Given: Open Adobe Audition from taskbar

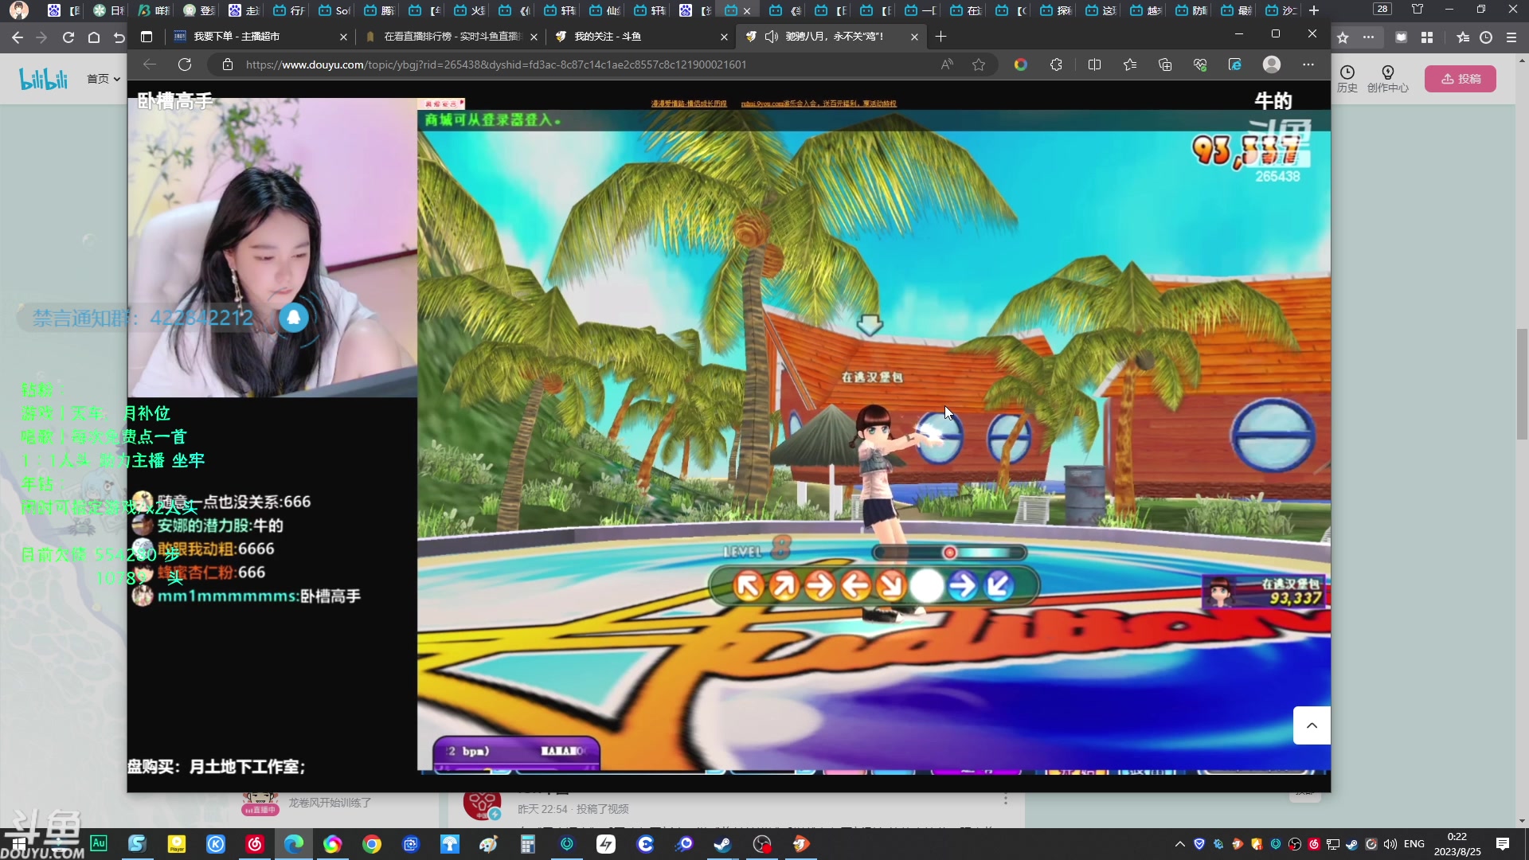Looking at the screenshot, I should point(99,843).
